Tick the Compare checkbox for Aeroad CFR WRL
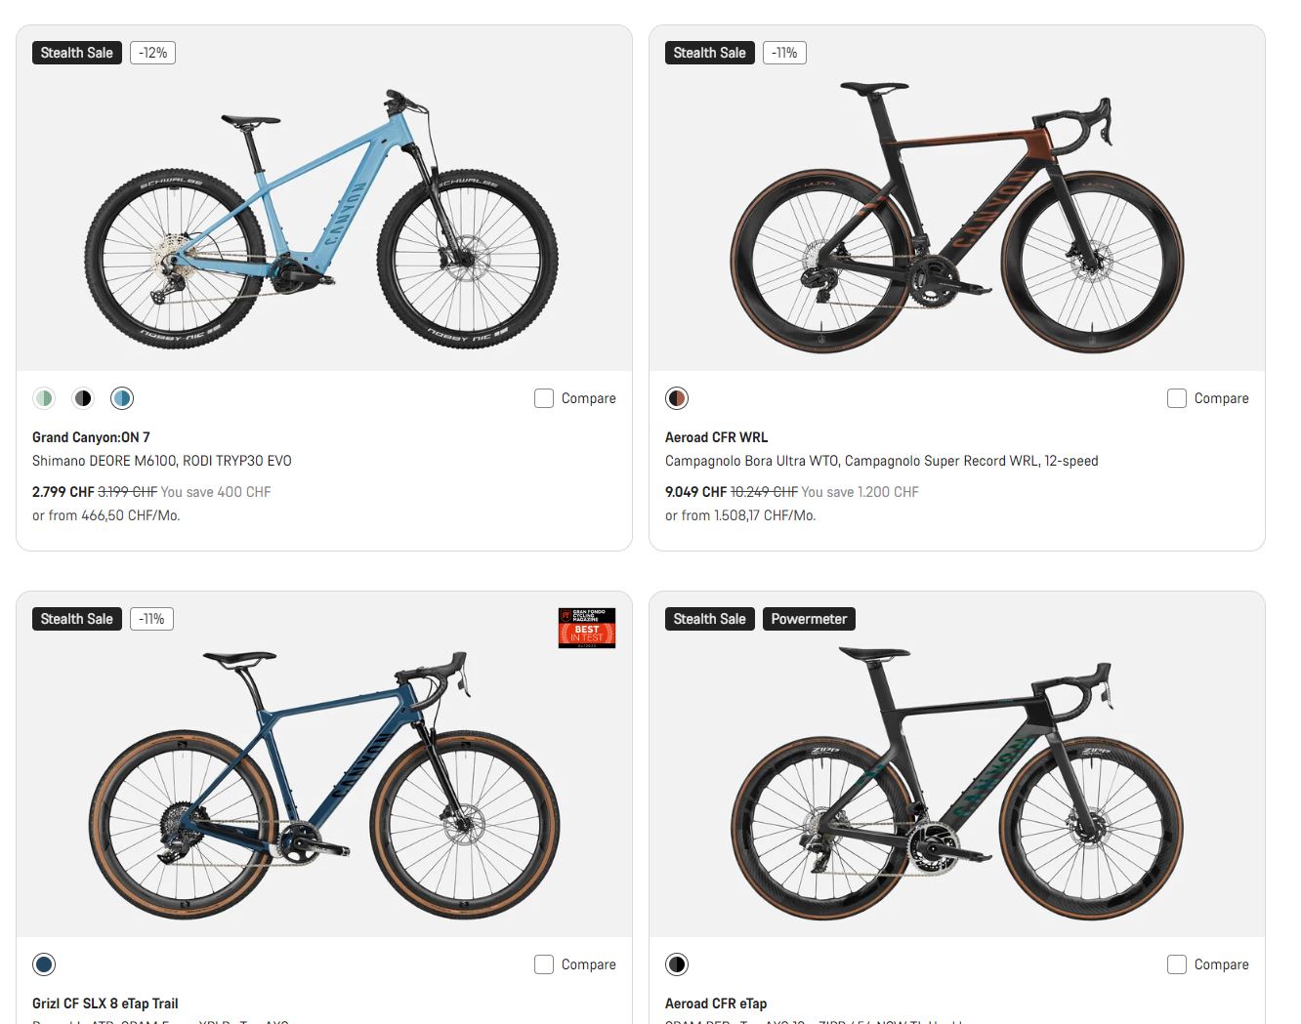The height and width of the screenshot is (1024, 1301). (x=1177, y=398)
